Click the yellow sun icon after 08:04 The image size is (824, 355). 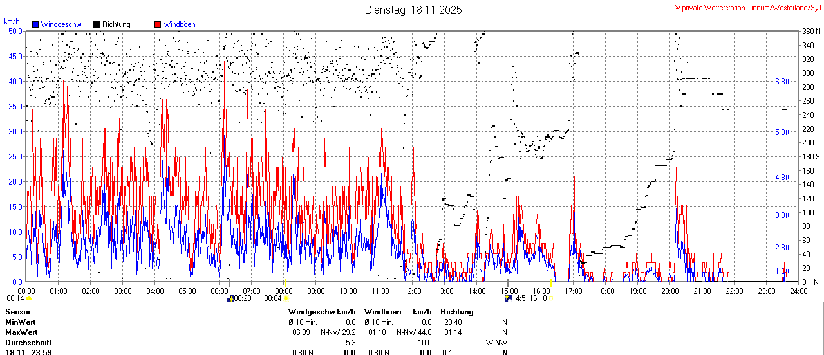pos(286,298)
